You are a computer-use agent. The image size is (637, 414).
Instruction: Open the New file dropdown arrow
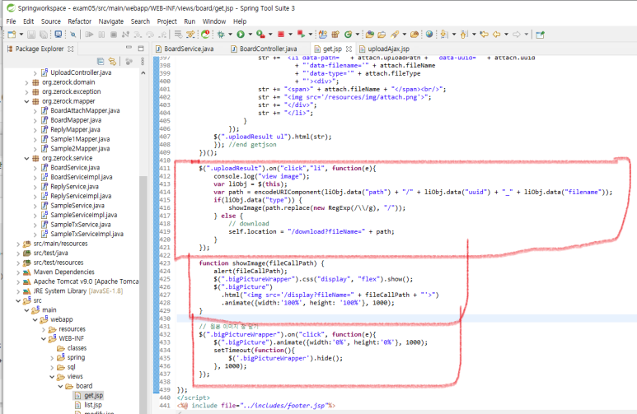tap(21, 35)
